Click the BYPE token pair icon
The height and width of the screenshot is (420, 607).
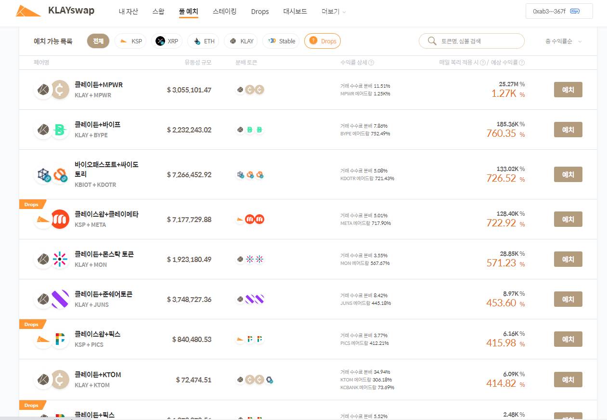(x=60, y=130)
